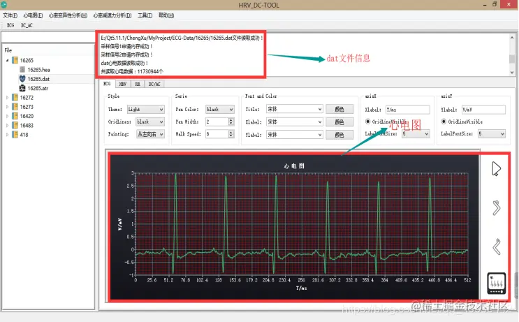Open the 文件(F) menu
519x322 pixels.
pos(10,15)
